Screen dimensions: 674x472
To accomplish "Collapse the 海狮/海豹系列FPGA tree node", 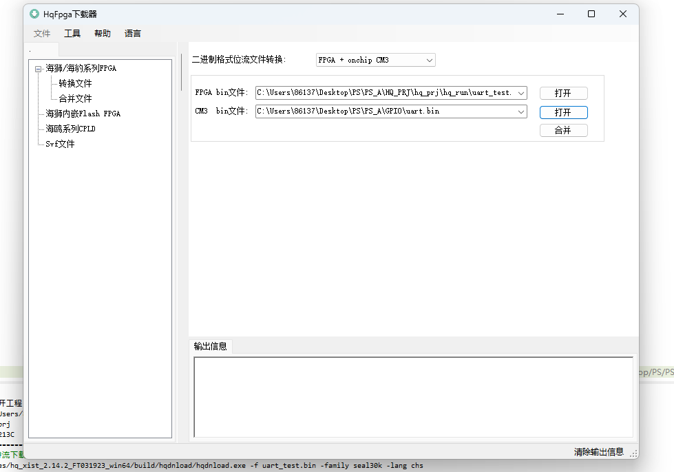I will pos(39,69).
